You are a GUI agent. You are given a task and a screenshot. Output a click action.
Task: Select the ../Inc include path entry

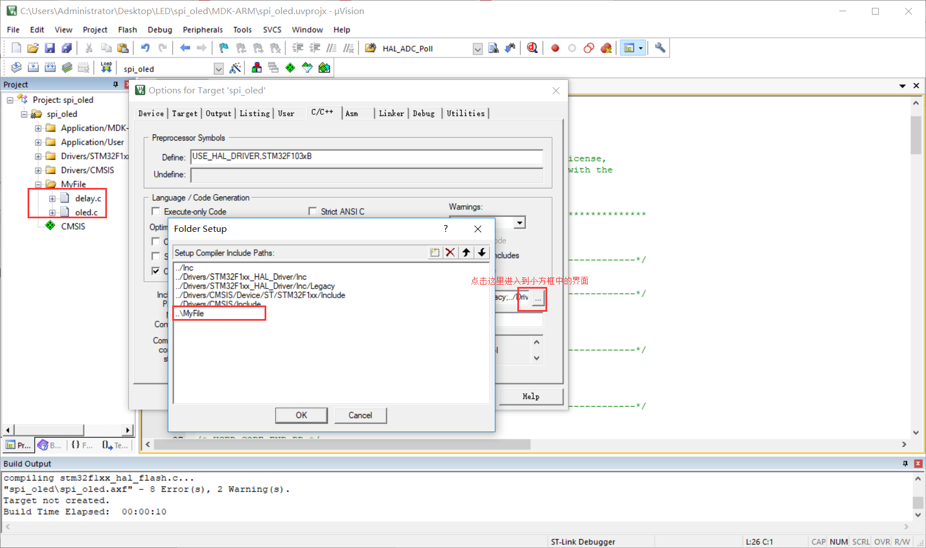pos(185,268)
